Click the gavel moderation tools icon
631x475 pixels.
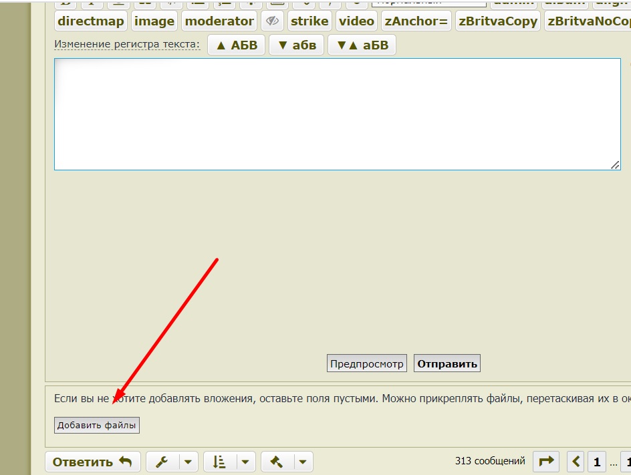[x=277, y=462]
